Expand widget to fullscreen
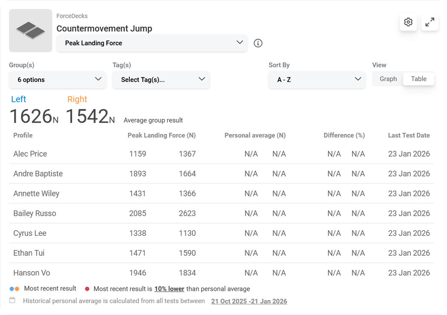447x315 pixels. click(x=430, y=22)
